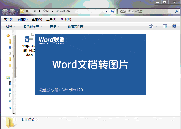Click the folder icon in the address bar
181x129 pixels.
(22, 11)
